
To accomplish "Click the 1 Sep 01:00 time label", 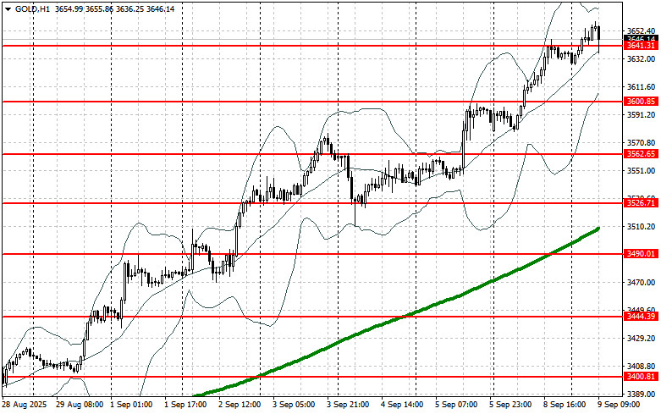I will (x=131, y=405).
